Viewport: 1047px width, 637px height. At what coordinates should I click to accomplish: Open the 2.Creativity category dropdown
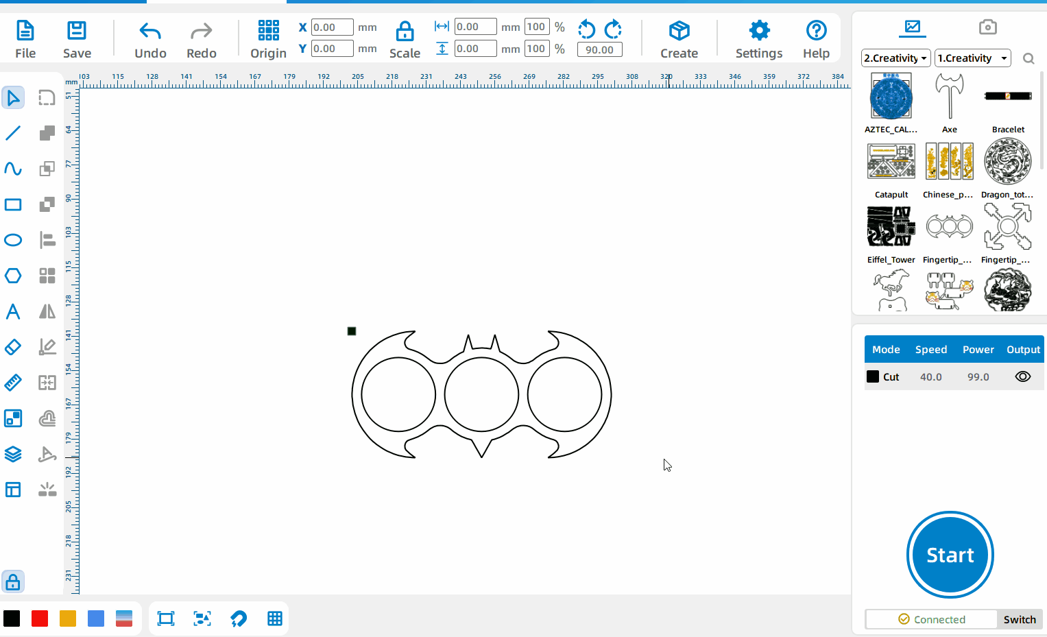coord(896,58)
